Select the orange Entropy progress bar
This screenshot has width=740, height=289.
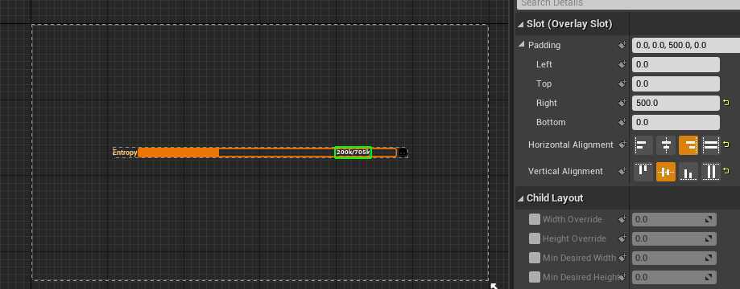tap(267, 153)
